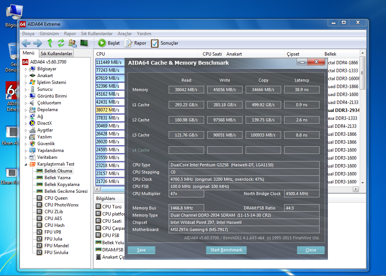Switch to the Sık Kullanılanlar tab
This screenshot has height=276, width=386.
point(56,54)
